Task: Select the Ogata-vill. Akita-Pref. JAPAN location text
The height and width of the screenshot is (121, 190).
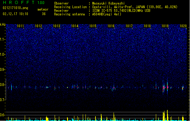Action: pos(135,7)
